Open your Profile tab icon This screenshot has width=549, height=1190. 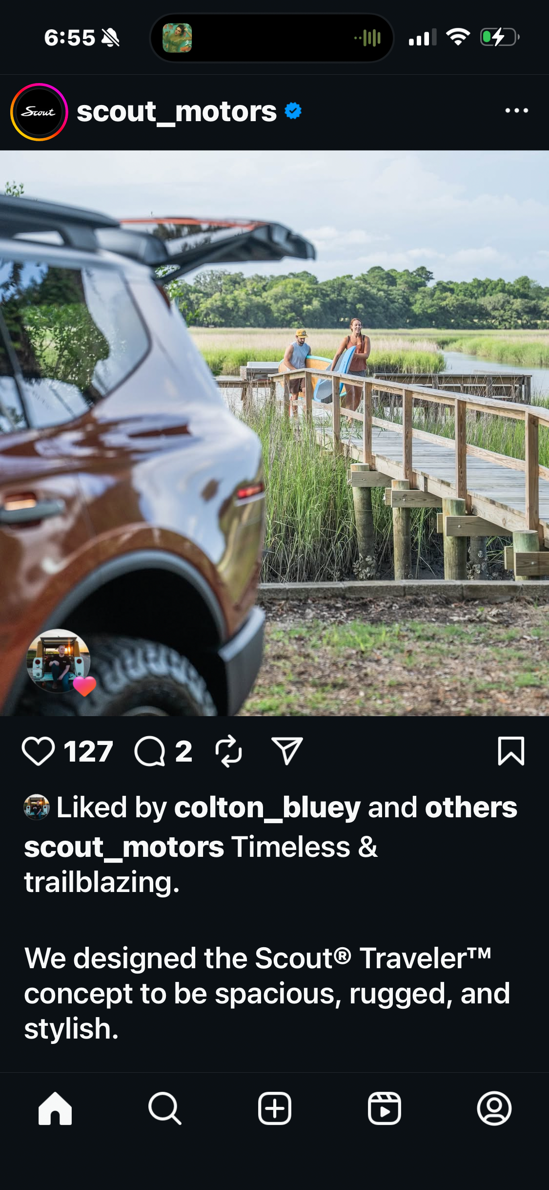click(494, 1108)
